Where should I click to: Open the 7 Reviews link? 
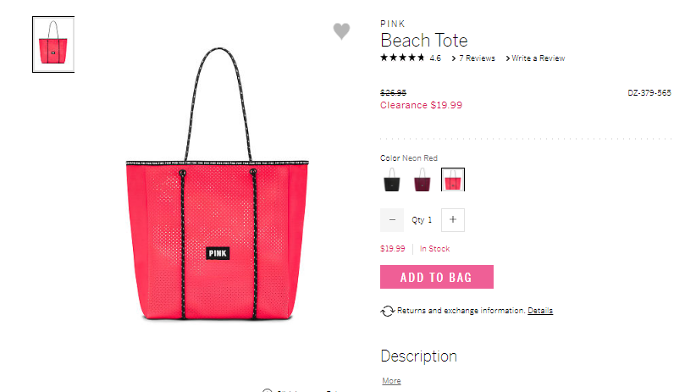click(477, 58)
